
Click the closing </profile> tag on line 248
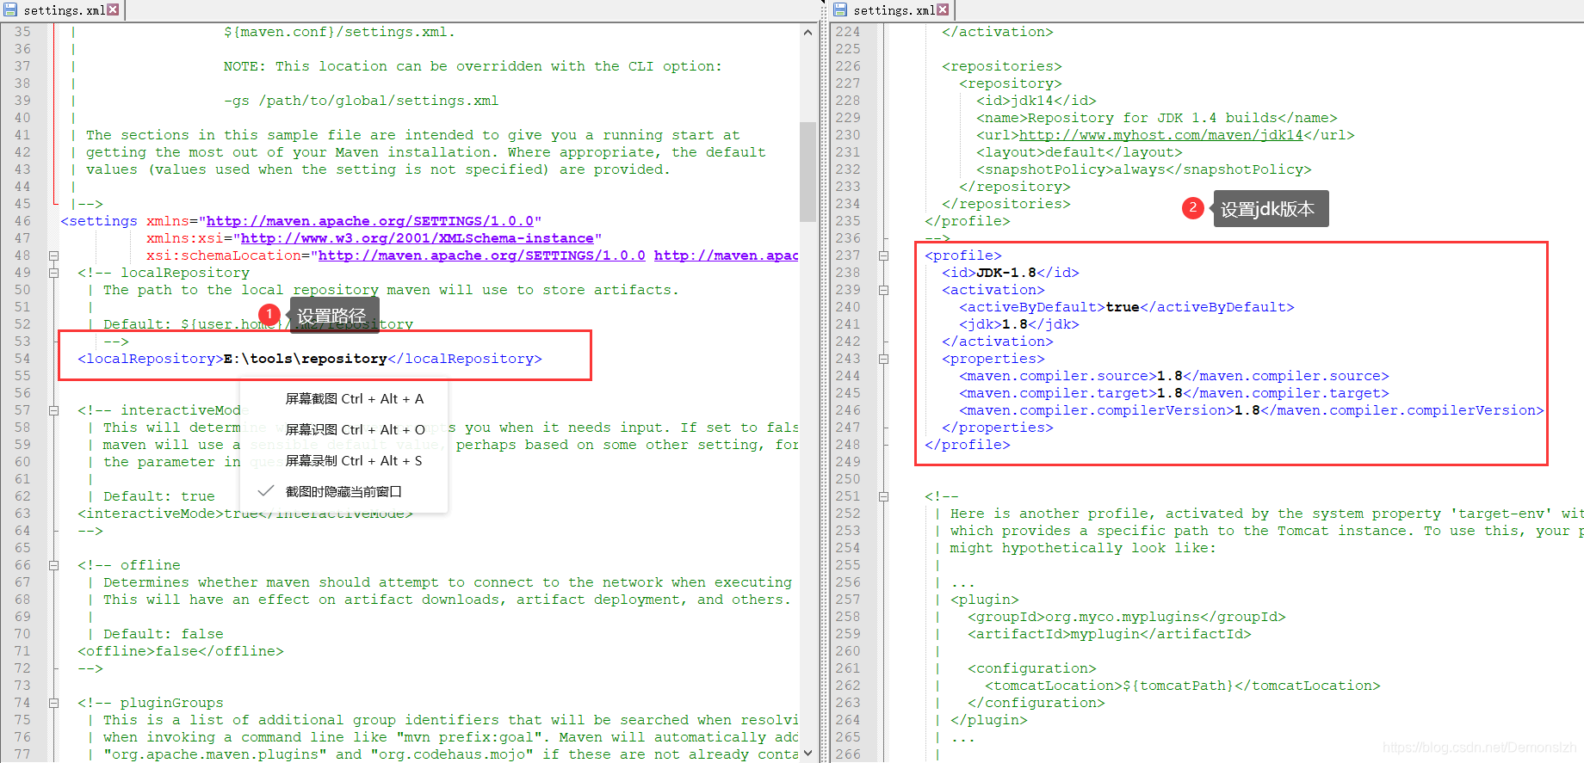point(968,445)
